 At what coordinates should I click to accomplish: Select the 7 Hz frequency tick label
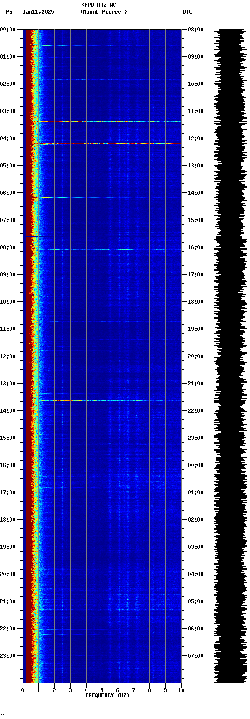pyautogui.click(x=134, y=690)
